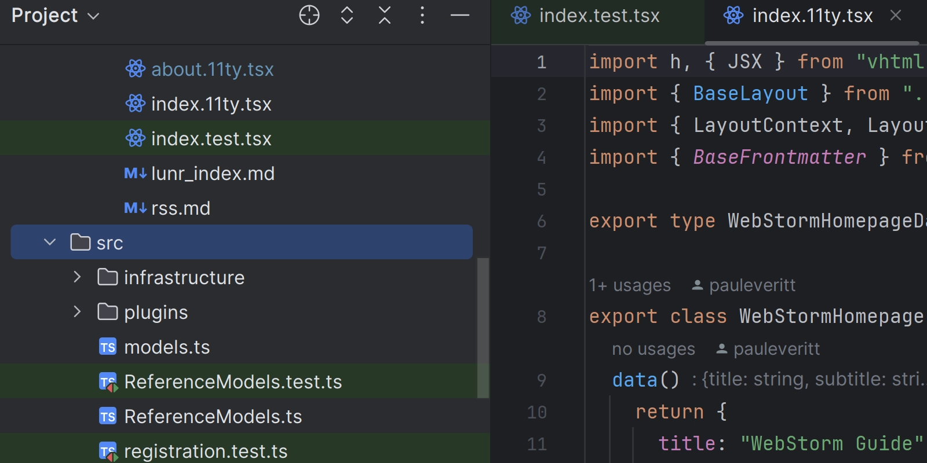Click BaseLayout in the import on line 2

coord(750,94)
